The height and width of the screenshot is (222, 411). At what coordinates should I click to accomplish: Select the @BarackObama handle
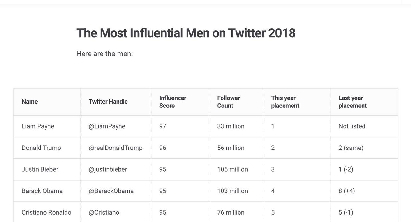[111, 191]
